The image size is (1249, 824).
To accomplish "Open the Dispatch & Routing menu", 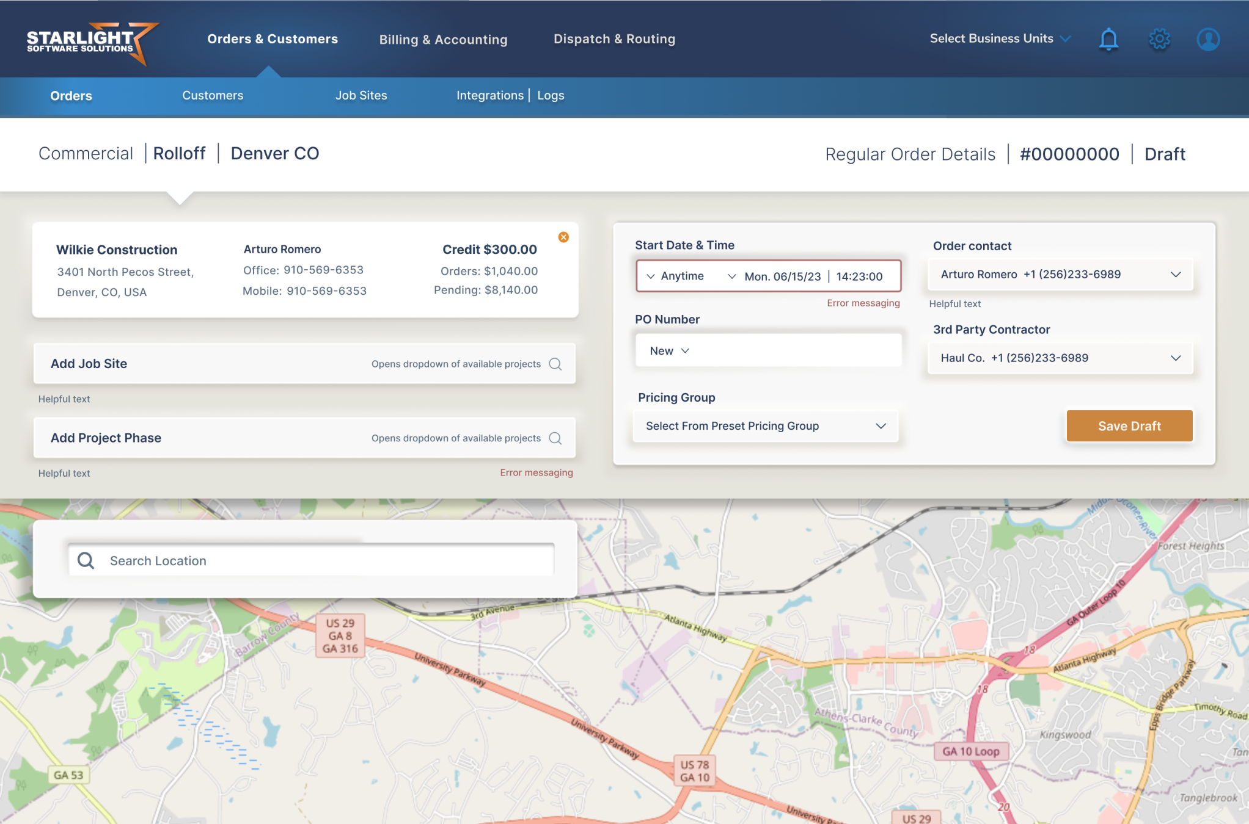I will [614, 39].
